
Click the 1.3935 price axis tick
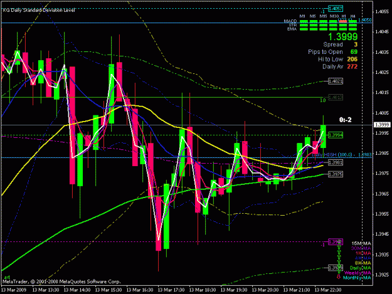382,255
